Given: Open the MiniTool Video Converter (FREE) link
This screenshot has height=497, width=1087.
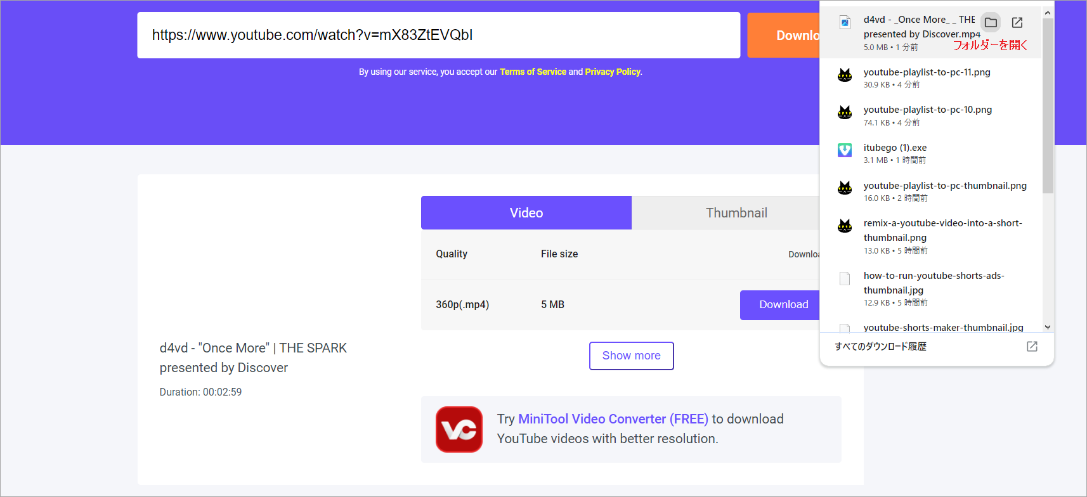Looking at the screenshot, I should pos(613,419).
